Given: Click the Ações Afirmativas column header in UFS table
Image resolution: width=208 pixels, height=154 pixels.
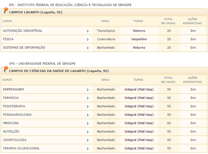Looking at the screenshot, I should tap(192, 80).
